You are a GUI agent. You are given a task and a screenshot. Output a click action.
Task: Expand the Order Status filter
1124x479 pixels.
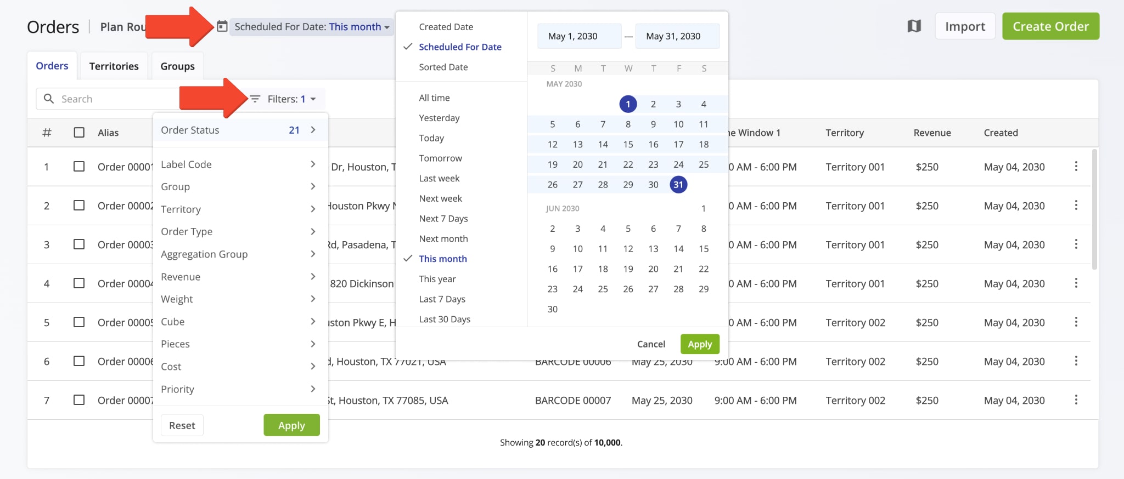pyautogui.click(x=240, y=130)
